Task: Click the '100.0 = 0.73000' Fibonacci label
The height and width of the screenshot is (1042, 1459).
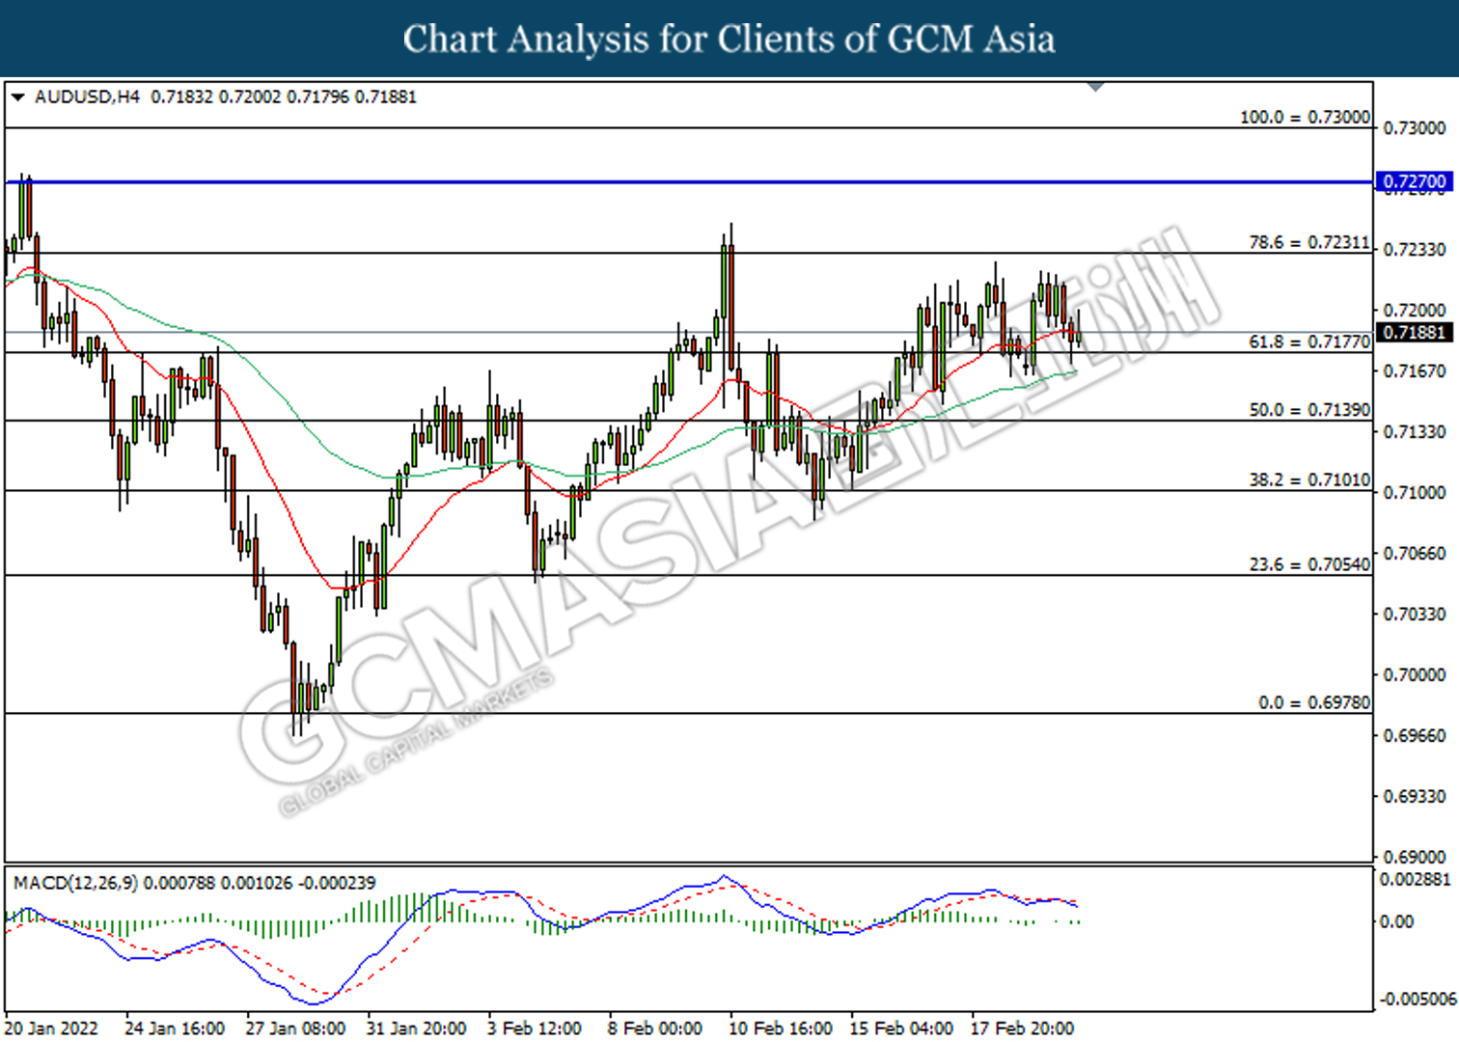Action: 1305,117
